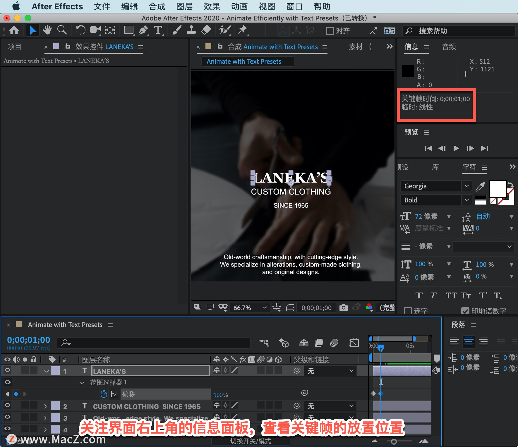
Task: Collapse the LANEKA'S layer twirl arrow
Action: (x=46, y=371)
